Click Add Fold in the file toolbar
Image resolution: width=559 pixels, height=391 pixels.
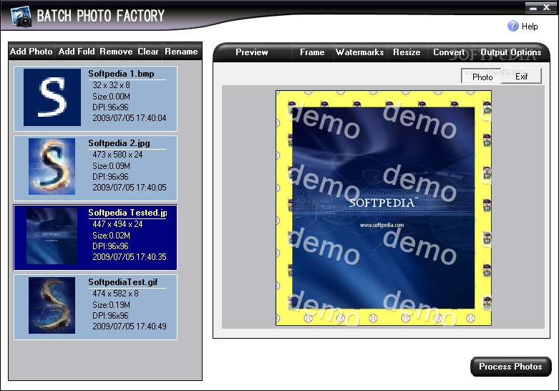coord(77,52)
